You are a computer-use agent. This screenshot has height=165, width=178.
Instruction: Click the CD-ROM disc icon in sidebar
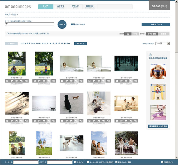pos(150,55)
